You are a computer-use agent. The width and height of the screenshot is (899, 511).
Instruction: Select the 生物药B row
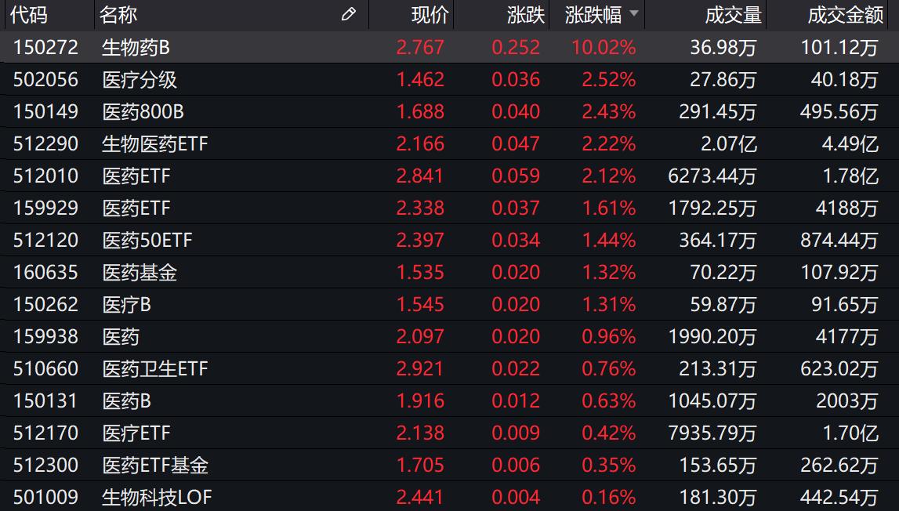click(450, 47)
